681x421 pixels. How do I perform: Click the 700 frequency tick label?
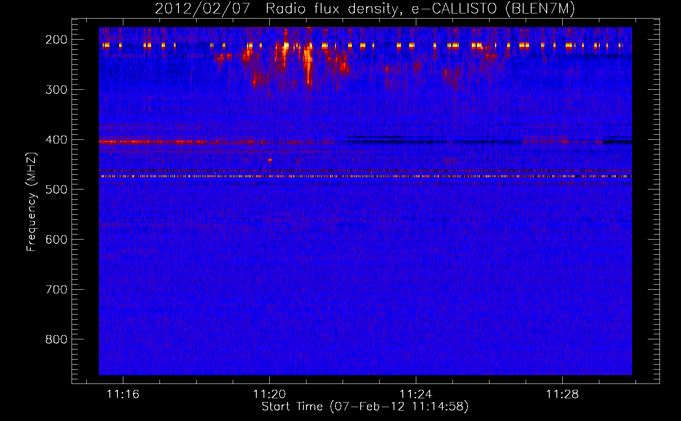56,290
